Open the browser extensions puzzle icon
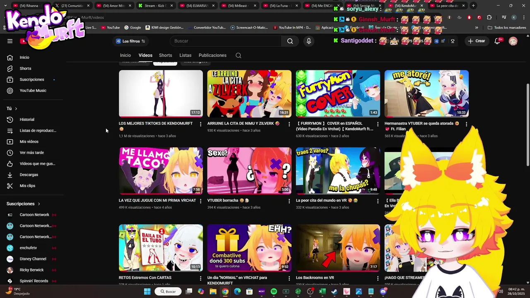Screen dimensions: 530x298 (489, 17)
